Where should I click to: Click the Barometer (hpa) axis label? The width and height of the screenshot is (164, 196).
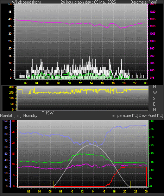click(144, 2)
